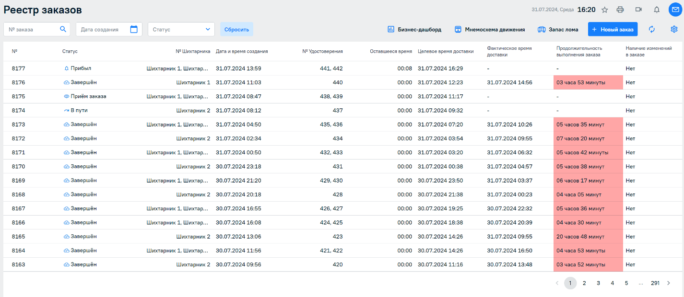The image size is (684, 297).
Task: Click the В пути status text
Action: [x=79, y=110]
